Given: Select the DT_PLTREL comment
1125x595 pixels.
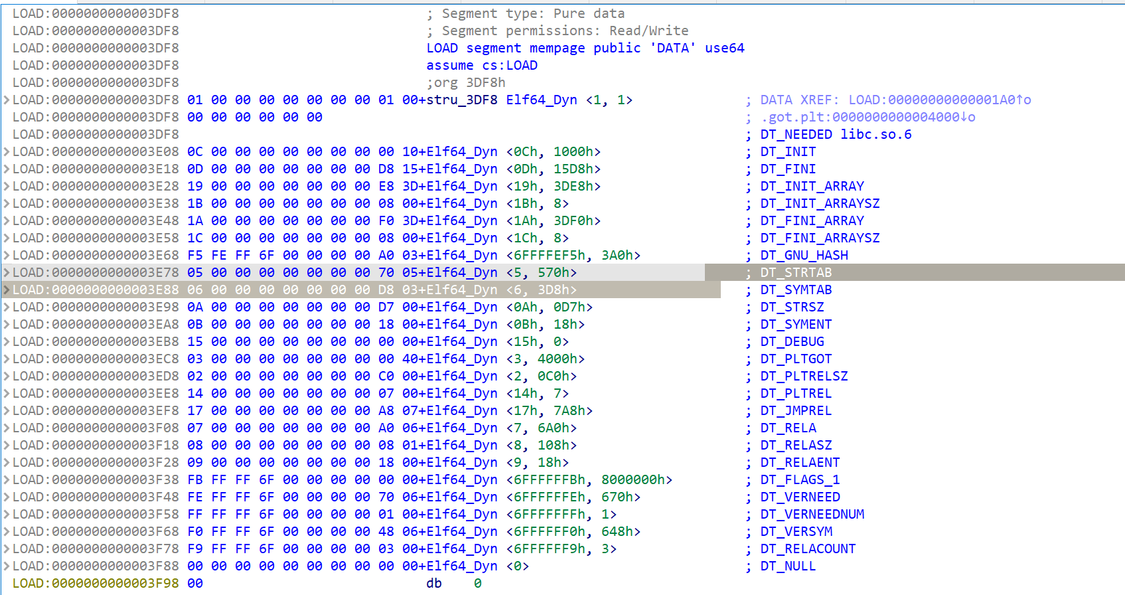Looking at the screenshot, I should click(x=796, y=393).
